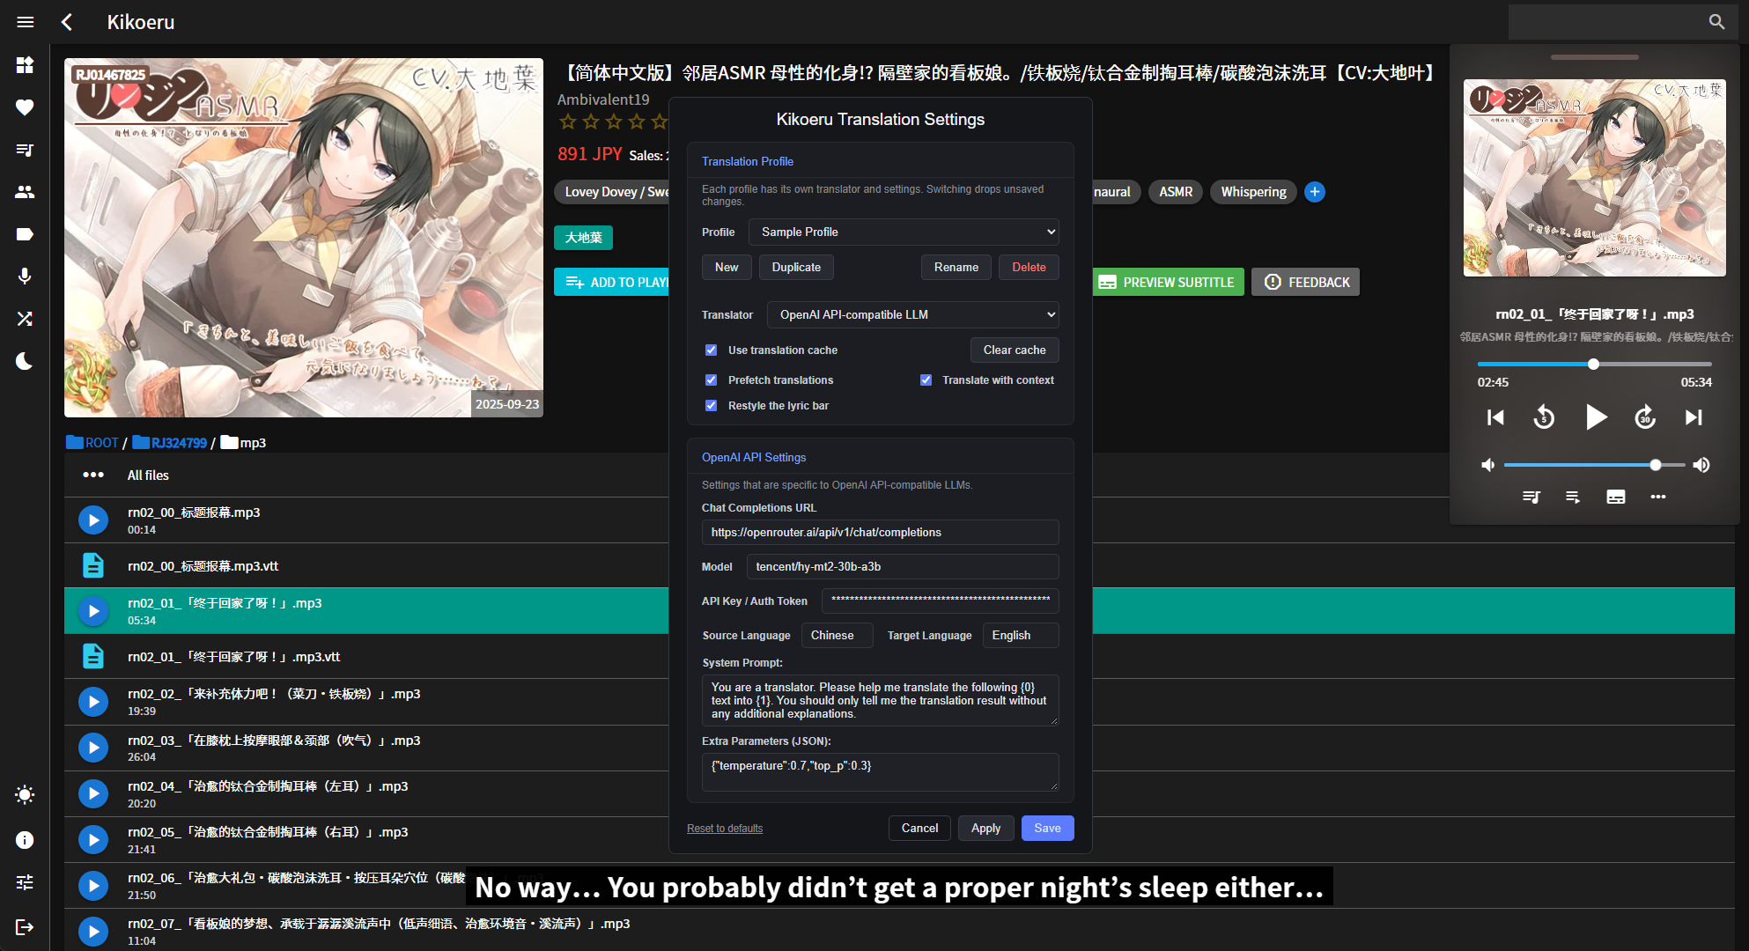Open the favorites heart icon in the sidebar
Viewport: 1749px width, 951px height.
click(25, 107)
